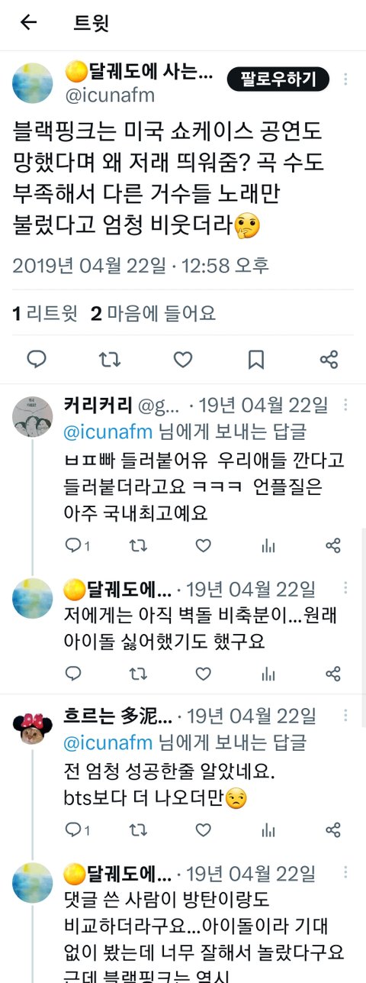View the 2 마음에 들어요 likes list
The height and width of the screenshot is (983, 366).
coord(153,313)
